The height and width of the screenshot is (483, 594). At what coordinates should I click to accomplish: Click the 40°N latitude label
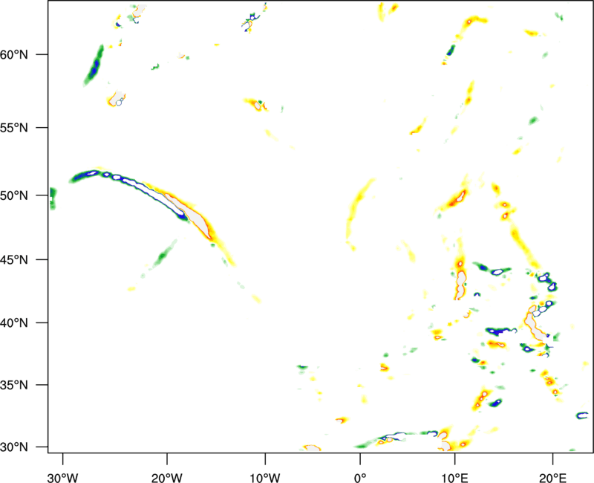click(14, 323)
